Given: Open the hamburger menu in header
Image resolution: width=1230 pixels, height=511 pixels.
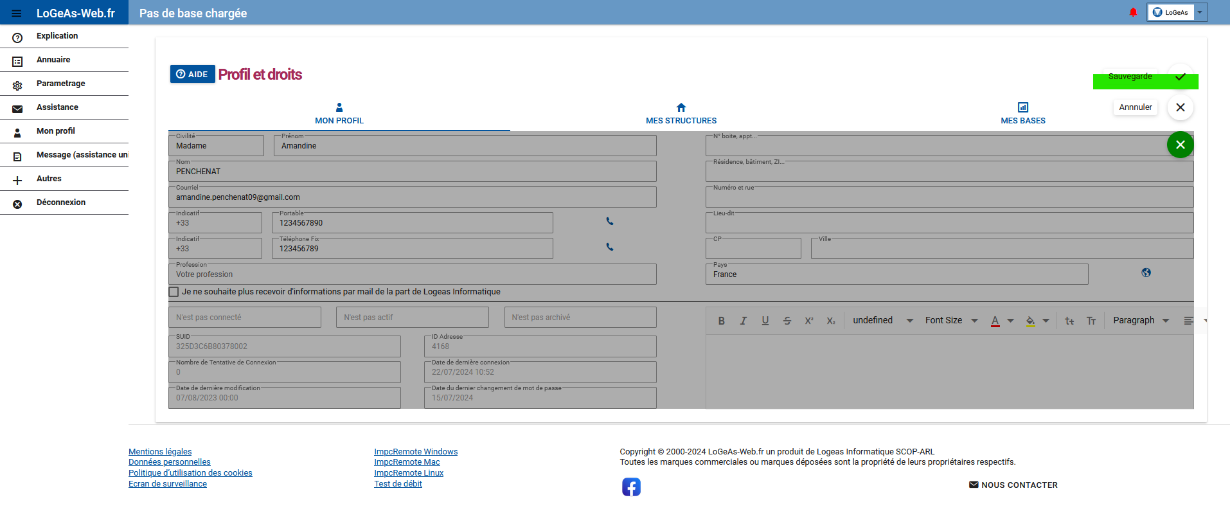Looking at the screenshot, I should tap(17, 13).
